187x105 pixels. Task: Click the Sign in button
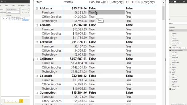coord(172,2)
